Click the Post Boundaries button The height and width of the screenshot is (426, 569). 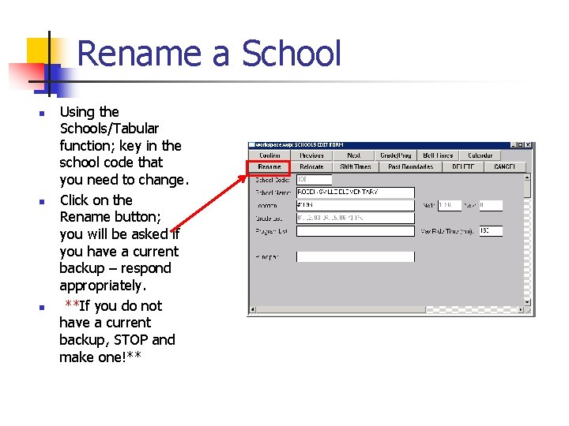coord(411,166)
